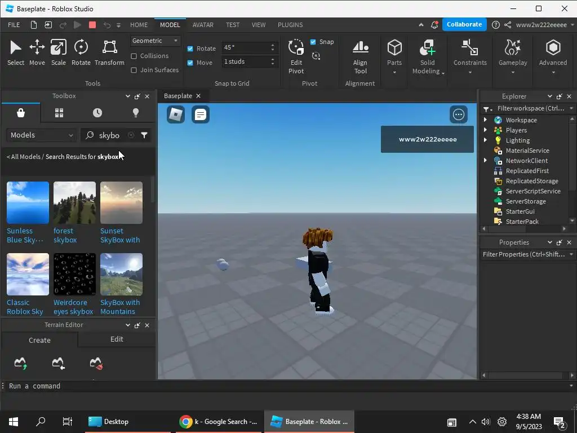Activate the Move tool
This screenshot has height=433, width=577.
[x=37, y=52]
